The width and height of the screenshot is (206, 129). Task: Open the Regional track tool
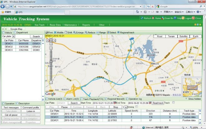[126, 32]
